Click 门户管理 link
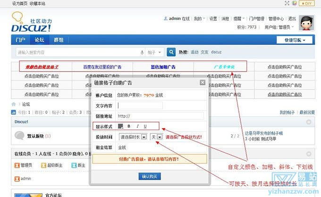 [256, 18]
